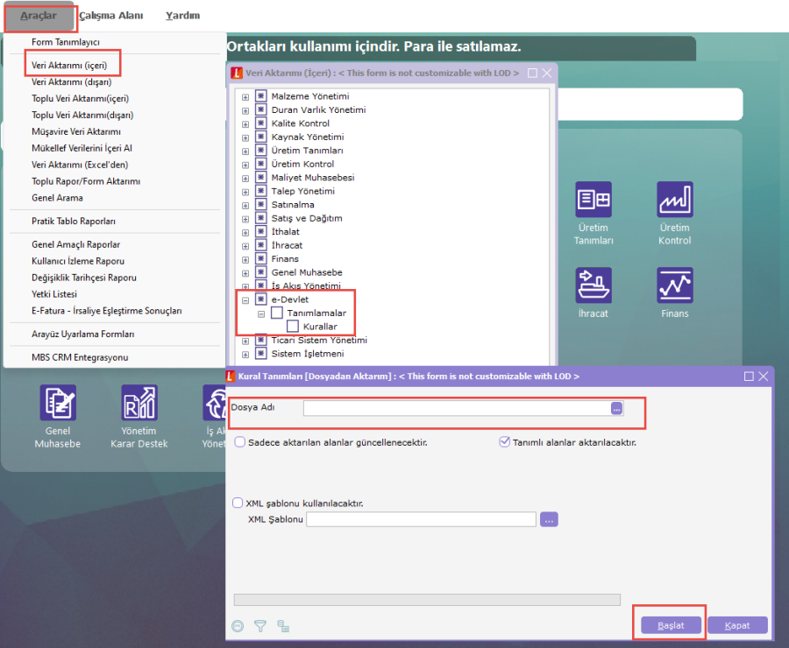Click the Dosya Adı input field
The image size is (789, 648).
click(457, 408)
